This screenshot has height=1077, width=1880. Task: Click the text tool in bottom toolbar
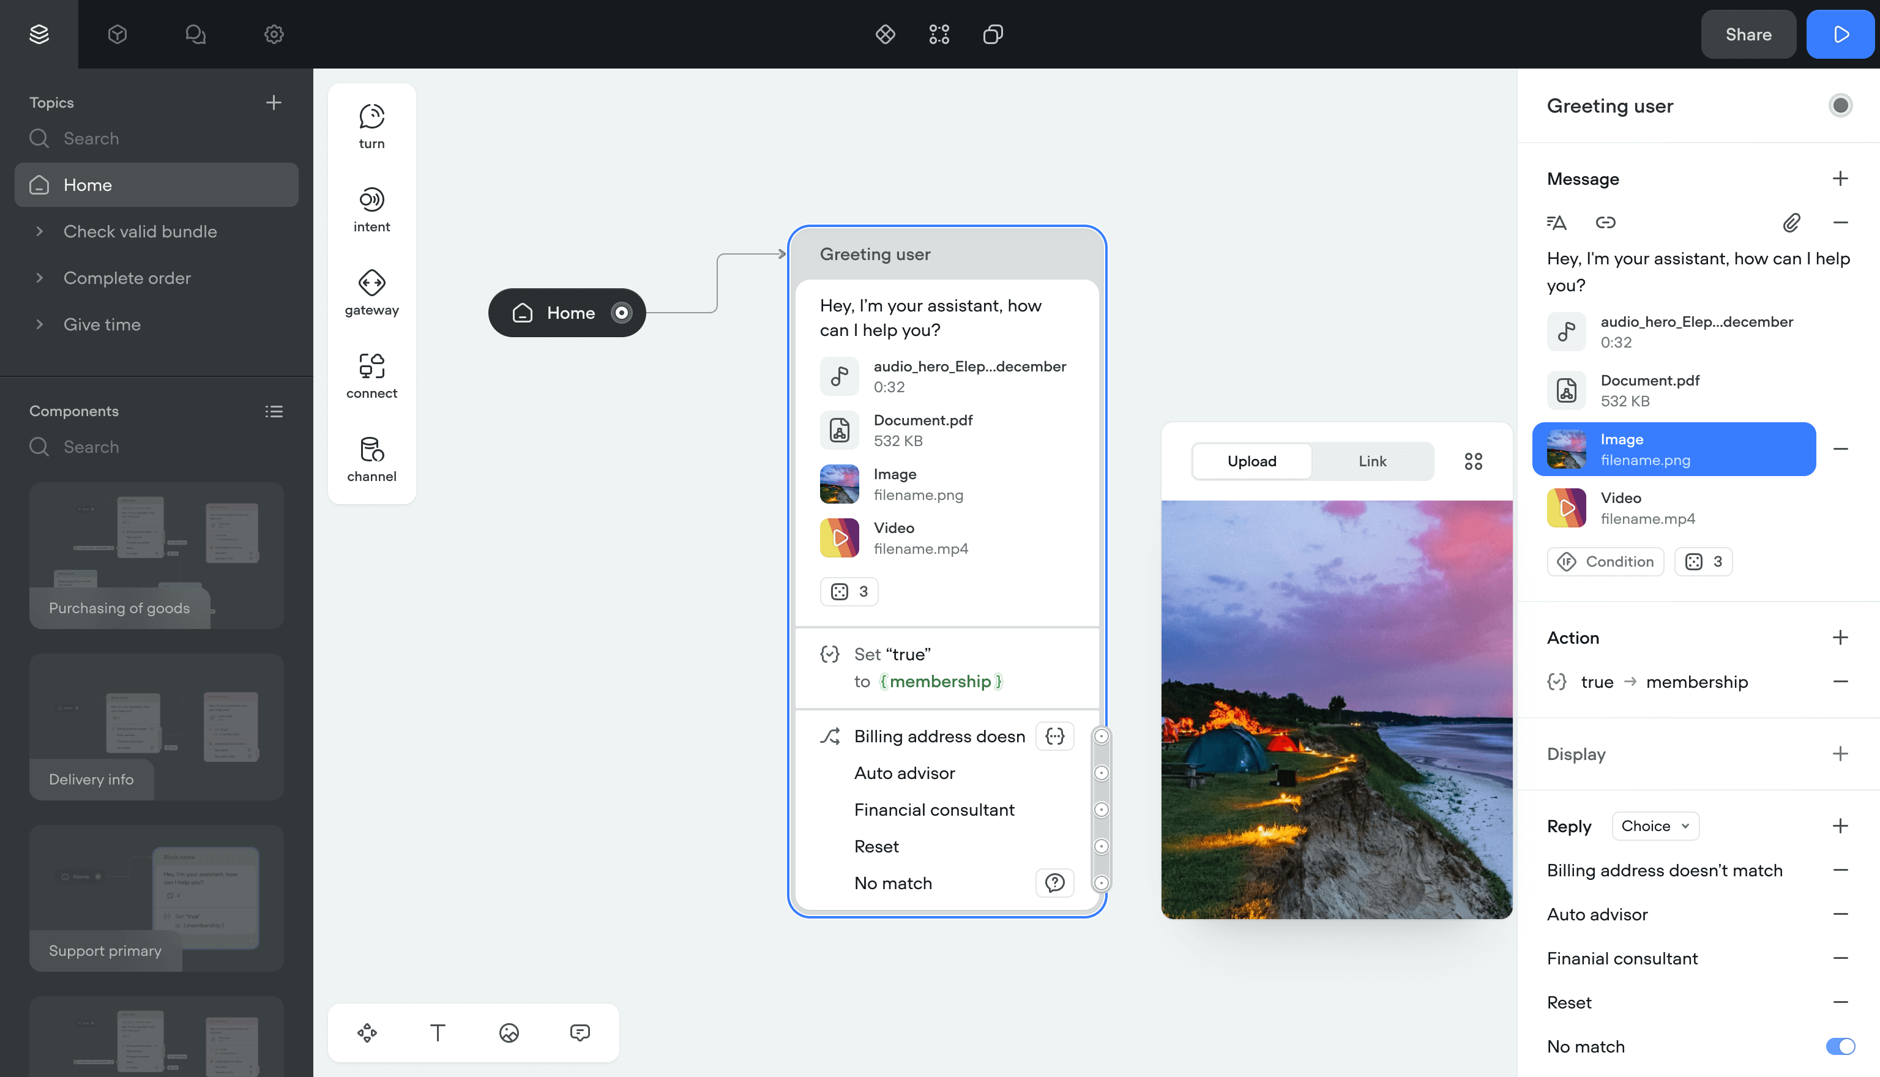438,1032
